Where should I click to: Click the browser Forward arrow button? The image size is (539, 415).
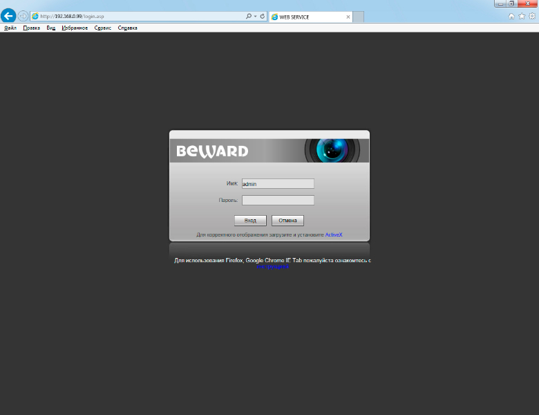click(23, 16)
